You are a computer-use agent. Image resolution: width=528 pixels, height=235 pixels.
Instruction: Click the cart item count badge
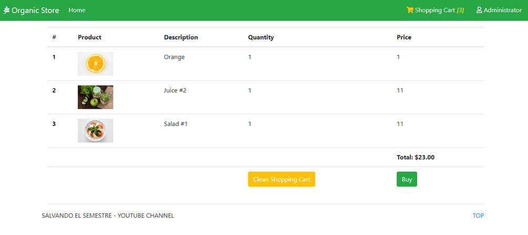pyautogui.click(x=460, y=10)
